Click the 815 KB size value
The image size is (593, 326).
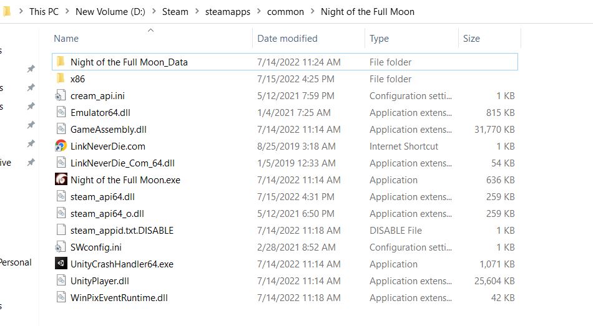click(x=501, y=113)
